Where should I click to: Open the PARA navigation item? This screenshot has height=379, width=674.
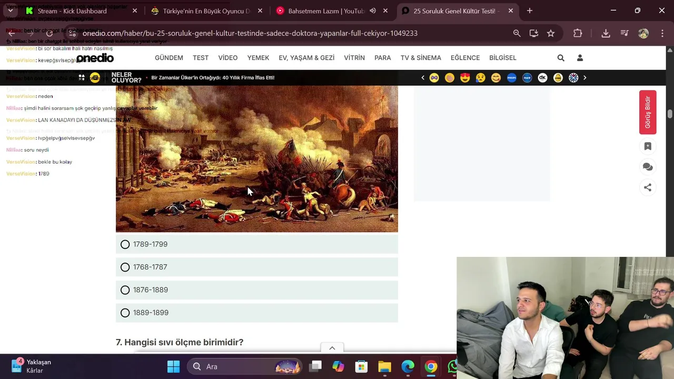383,58
